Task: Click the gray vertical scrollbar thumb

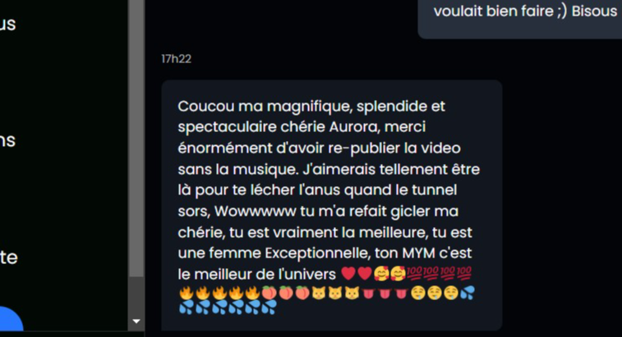Action: [136, 139]
